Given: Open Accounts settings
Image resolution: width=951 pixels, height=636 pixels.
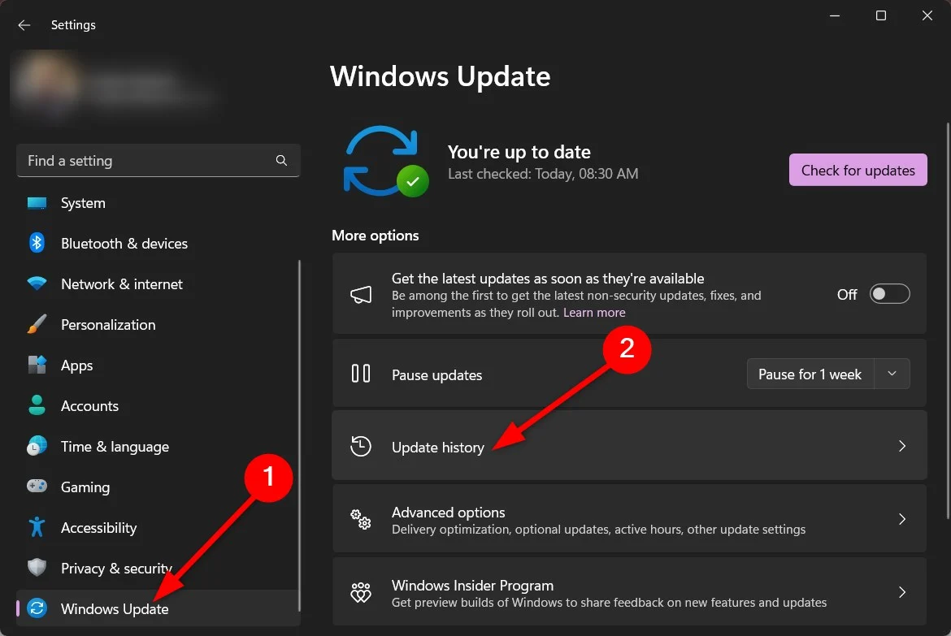Looking at the screenshot, I should (x=158, y=405).
